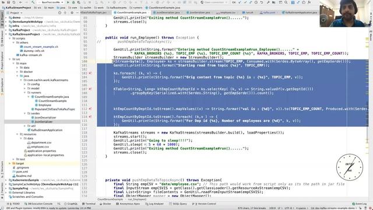The width and height of the screenshot is (373, 210).
Task: Expand the target folder
Action: [10, 163]
